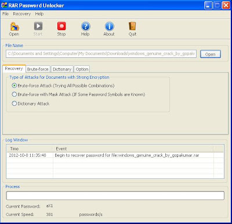The height and width of the screenshot is (224, 232).
Task: Select the 'Begin to recover password' log entry
Action: pyautogui.click(x=127, y=155)
